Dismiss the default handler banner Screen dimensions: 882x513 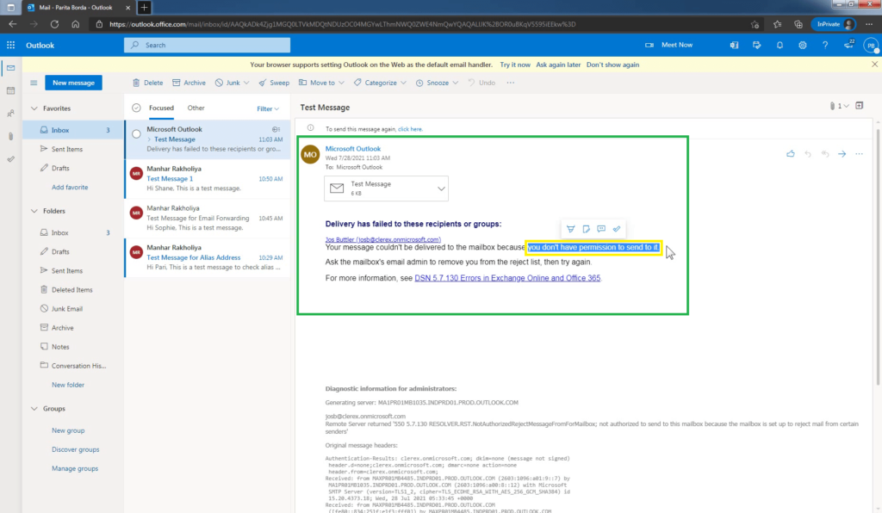point(874,65)
